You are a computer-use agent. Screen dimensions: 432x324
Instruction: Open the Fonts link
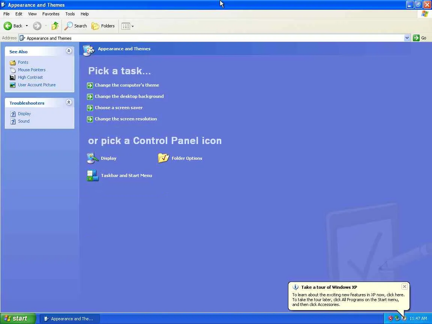tap(23, 62)
